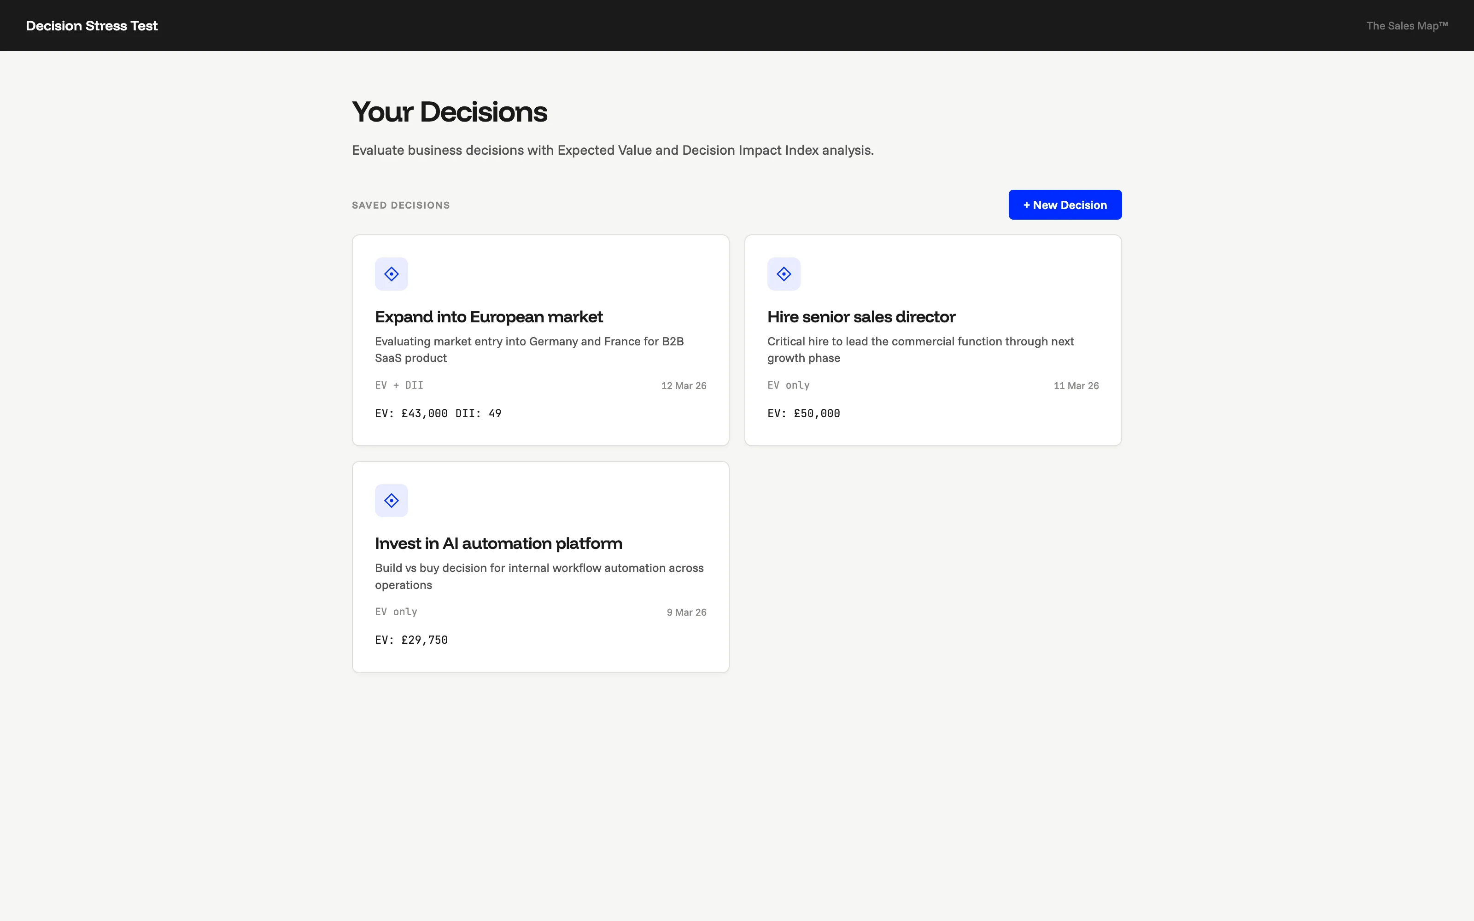Click the 12 Mar 26 date on the European market card
1474x921 pixels.
pyautogui.click(x=684, y=385)
